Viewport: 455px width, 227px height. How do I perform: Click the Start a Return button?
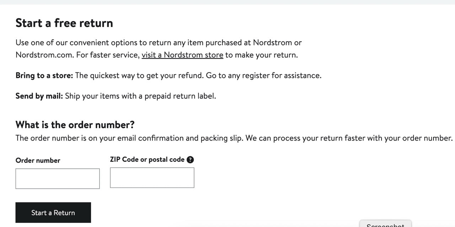pos(53,212)
